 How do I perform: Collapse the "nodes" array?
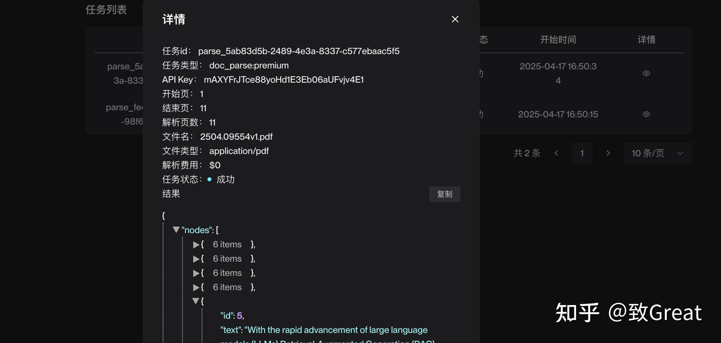click(x=176, y=230)
